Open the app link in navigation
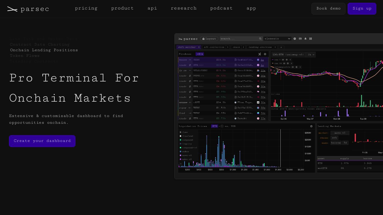This screenshot has height=215, width=383. coord(251,8)
